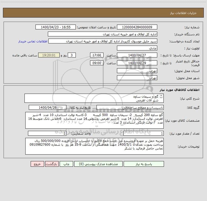Click the توضیحات خریدار label
The width and height of the screenshot is (207, 201).
188,147
